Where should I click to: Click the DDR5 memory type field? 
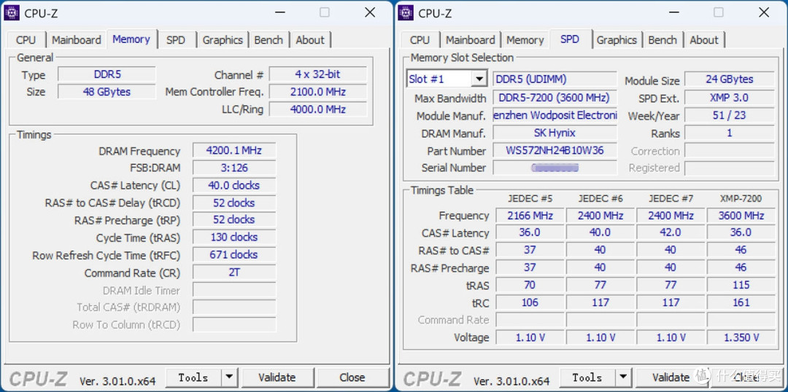107,75
